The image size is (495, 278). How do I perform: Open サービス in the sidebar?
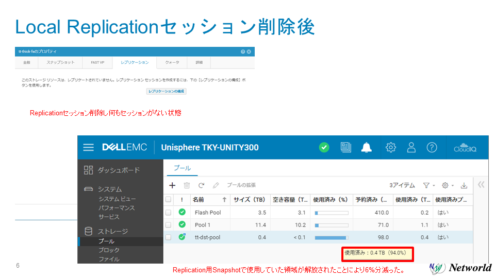(109, 217)
